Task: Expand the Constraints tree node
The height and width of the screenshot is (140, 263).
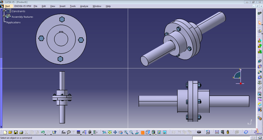Action: 4,11
